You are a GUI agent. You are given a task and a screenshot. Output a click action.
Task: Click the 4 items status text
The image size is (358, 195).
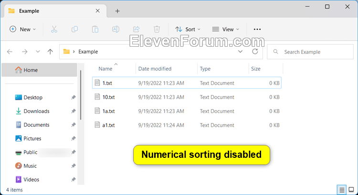(x=14, y=190)
